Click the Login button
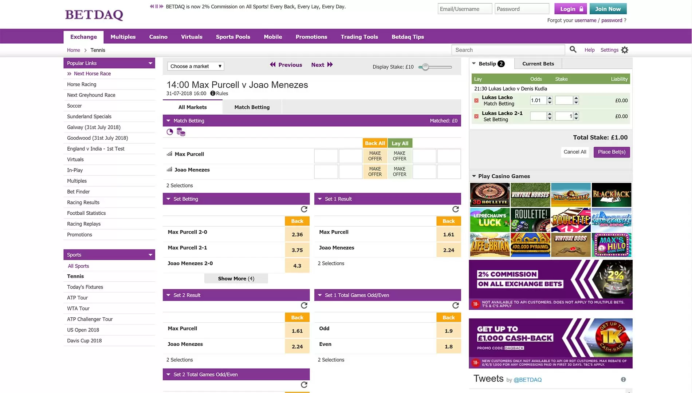Image resolution: width=692 pixels, height=393 pixels. click(570, 9)
